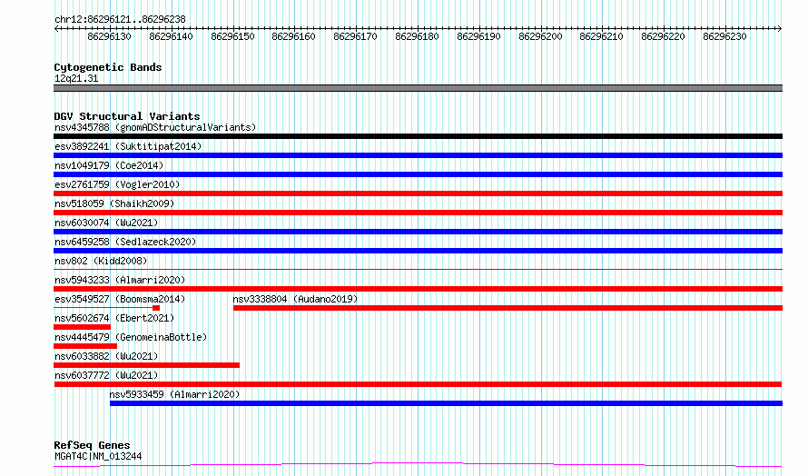
Task: Click ruler position 86296220
Action: [x=664, y=36]
